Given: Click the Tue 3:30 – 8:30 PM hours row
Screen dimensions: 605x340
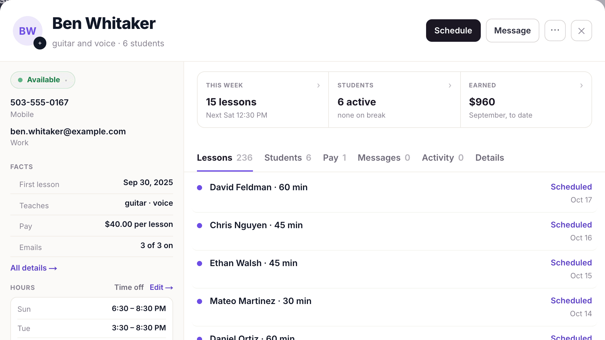Looking at the screenshot, I should click(92, 328).
